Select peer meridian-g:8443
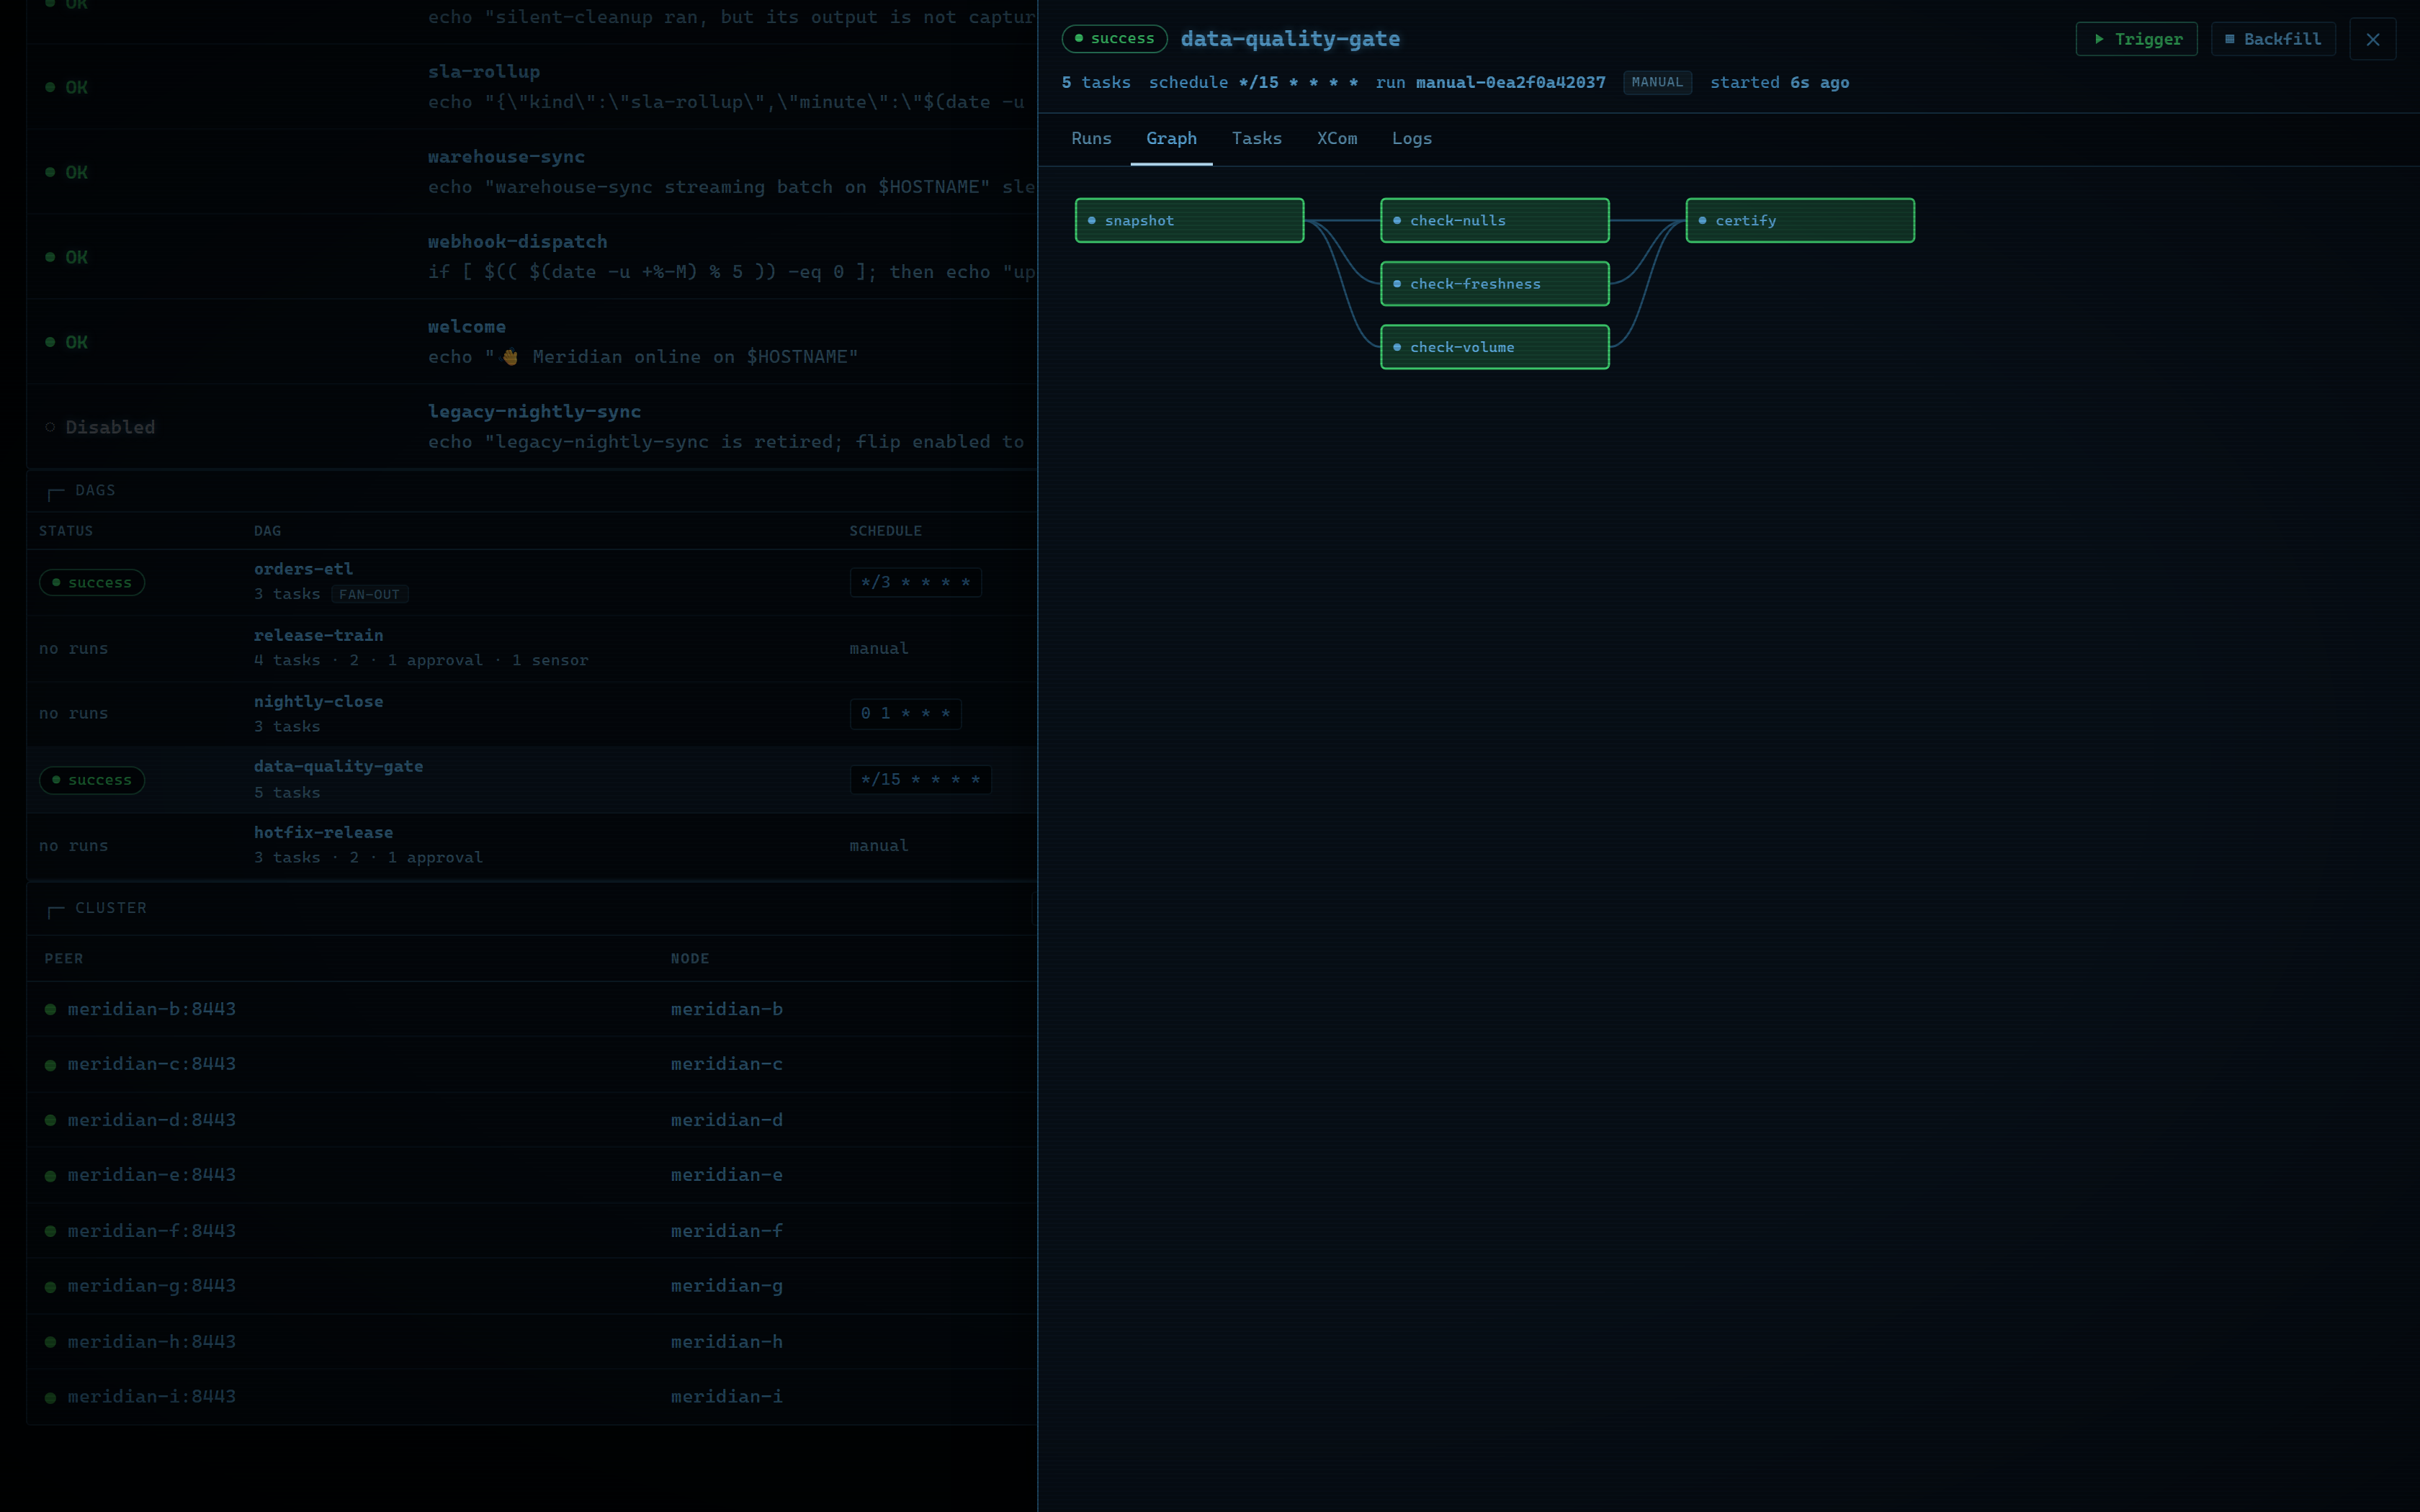2420x1512 pixels. pos(152,1286)
